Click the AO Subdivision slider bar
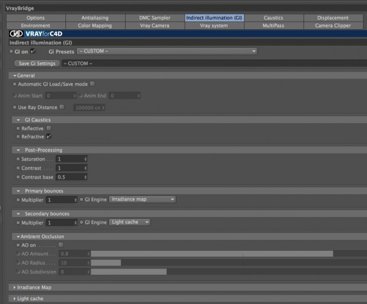Screen dimensions: 367x304 pos(229,272)
